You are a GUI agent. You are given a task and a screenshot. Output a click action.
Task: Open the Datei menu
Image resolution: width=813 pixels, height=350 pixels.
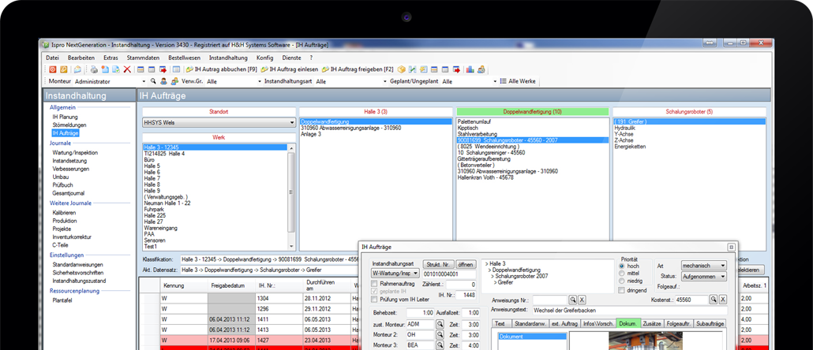(x=52, y=58)
